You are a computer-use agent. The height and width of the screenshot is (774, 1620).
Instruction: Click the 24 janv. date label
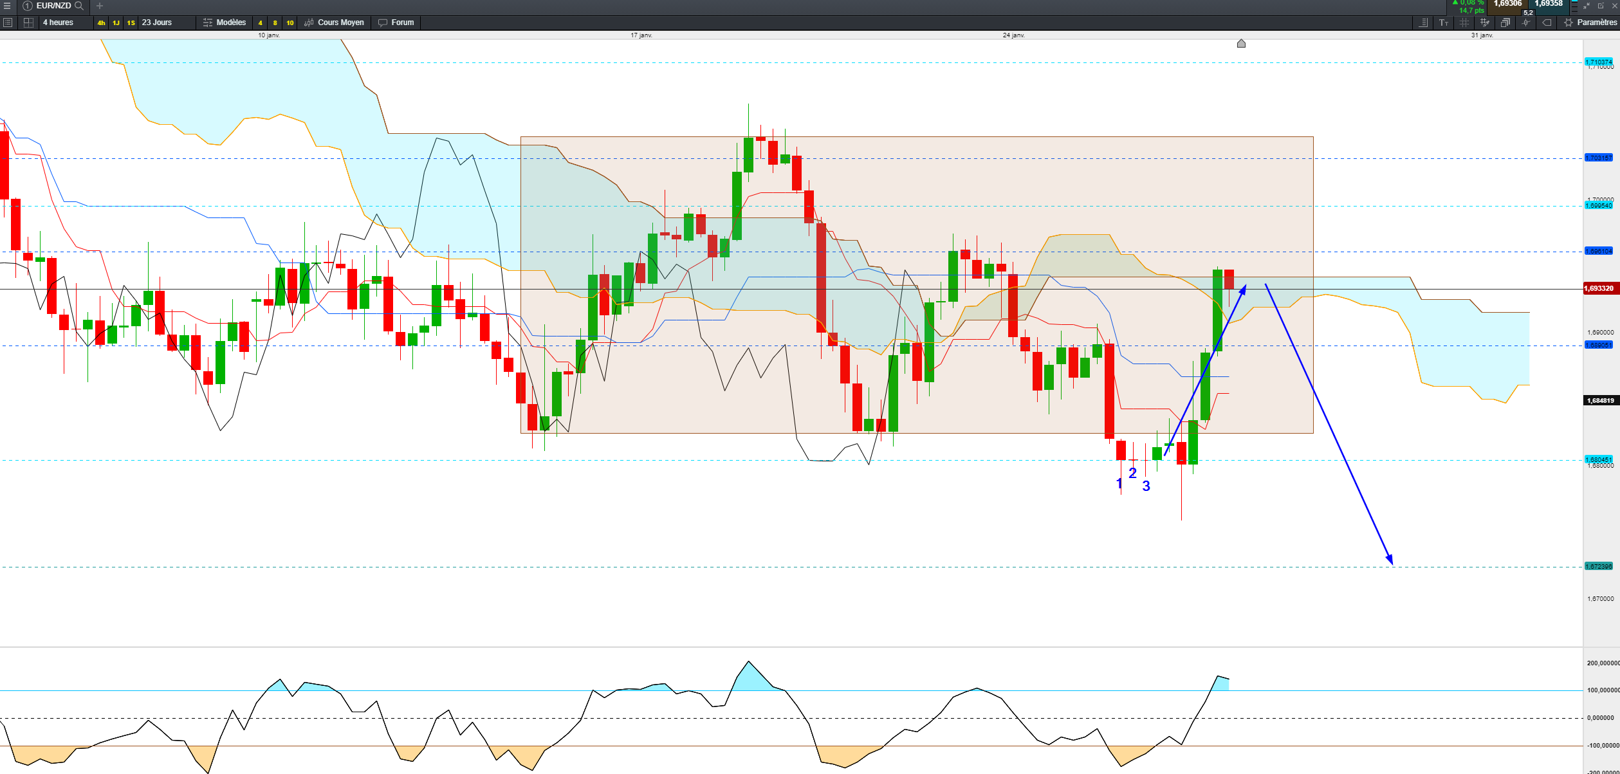point(1014,35)
